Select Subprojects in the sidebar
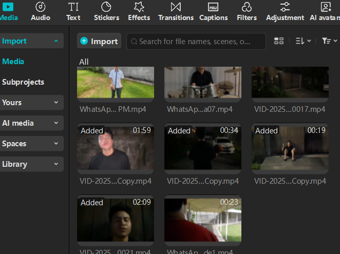 [x=23, y=82]
